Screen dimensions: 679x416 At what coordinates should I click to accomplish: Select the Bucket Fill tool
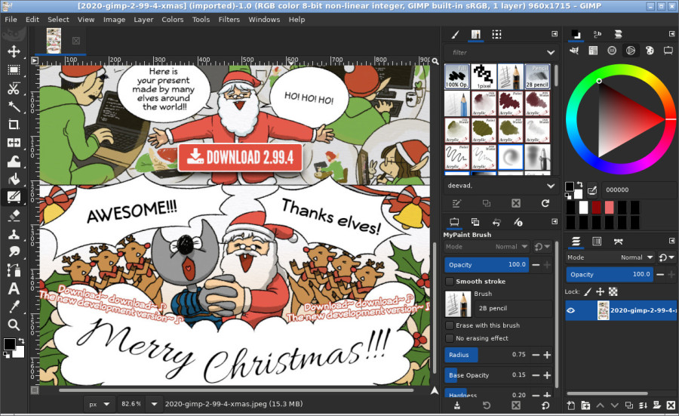[14, 179]
